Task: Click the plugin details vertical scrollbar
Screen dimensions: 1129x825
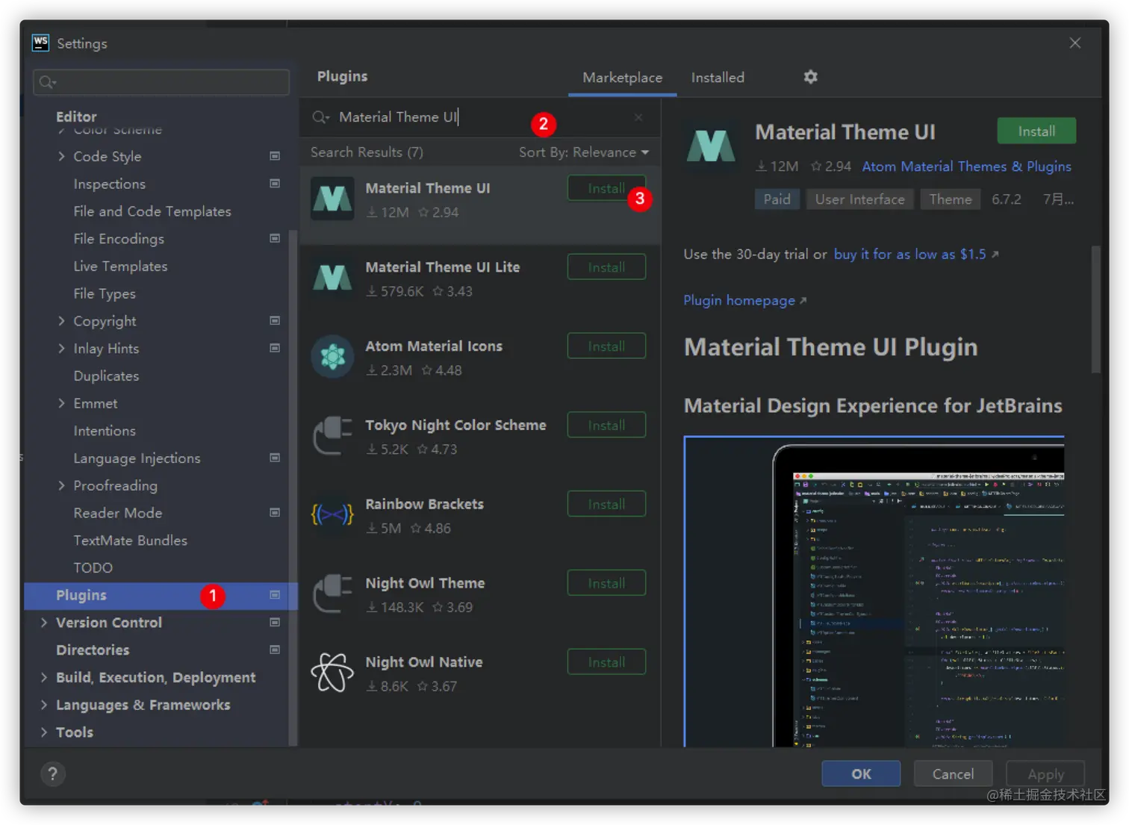Action: (1095, 310)
